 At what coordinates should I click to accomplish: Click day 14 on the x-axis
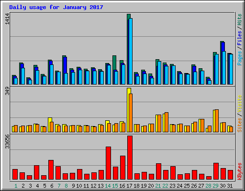(108, 186)
